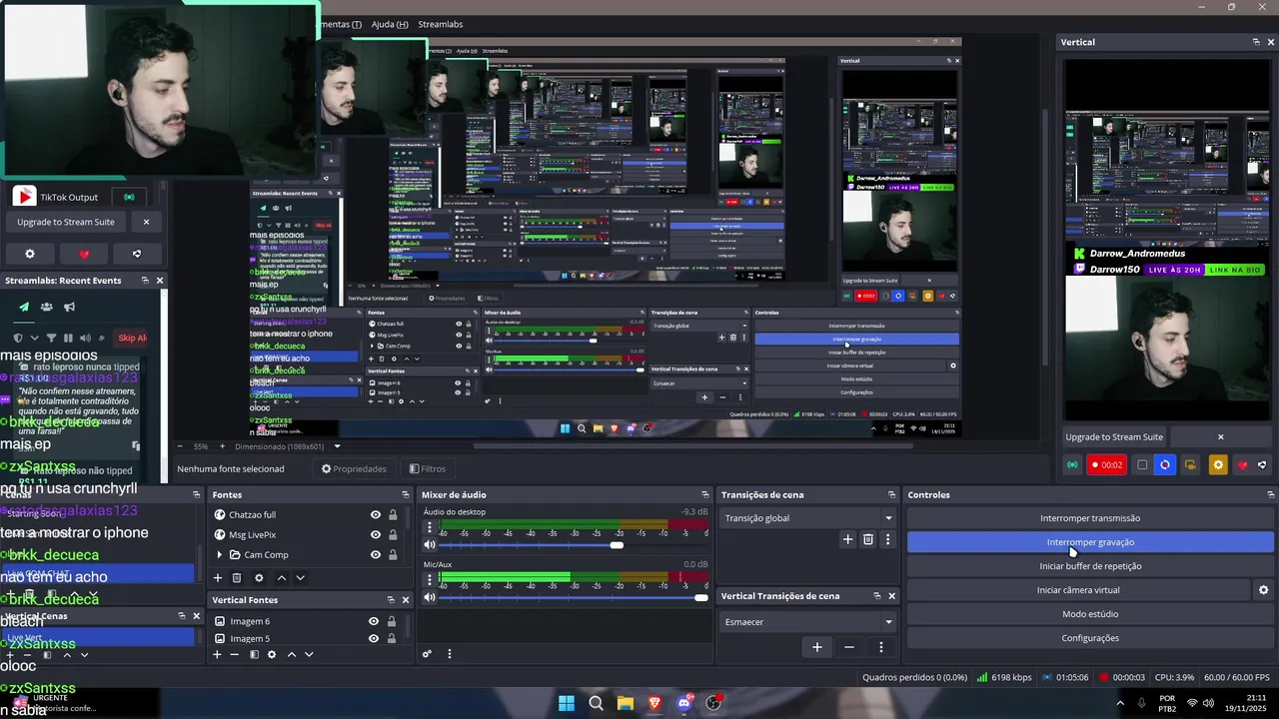Open the Windows Start button
The height and width of the screenshot is (719, 1279).
tap(567, 703)
